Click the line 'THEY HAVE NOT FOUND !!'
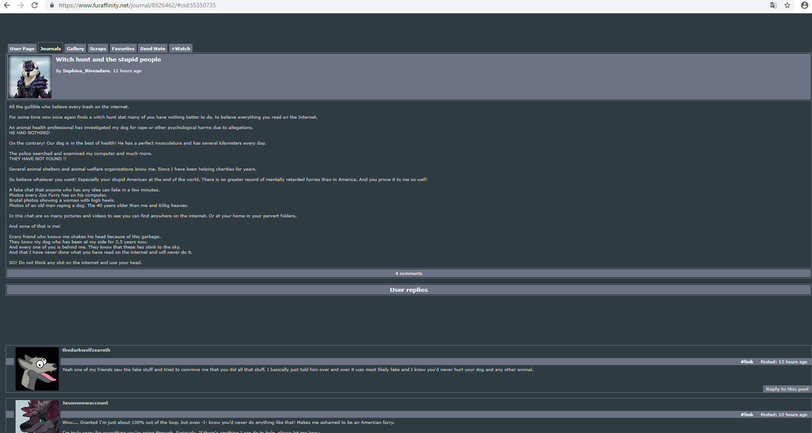Image resolution: width=812 pixels, height=433 pixels. [x=38, y=158]
